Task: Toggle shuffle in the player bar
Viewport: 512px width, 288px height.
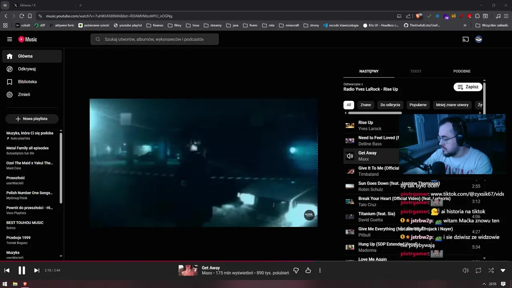Action: click(491, 270)
